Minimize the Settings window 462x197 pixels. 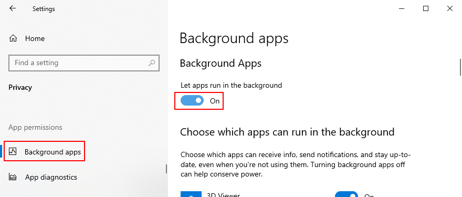click(x=401, y=8)
